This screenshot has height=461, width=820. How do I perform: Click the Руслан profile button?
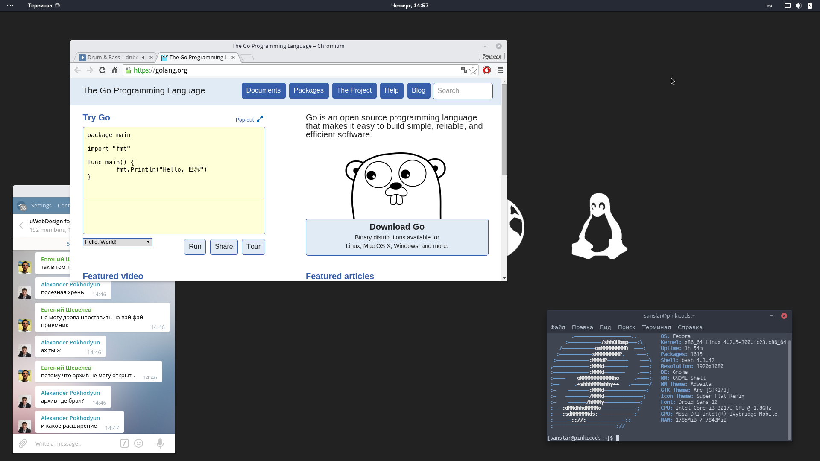pyautogui.click(x=492, y=57)
